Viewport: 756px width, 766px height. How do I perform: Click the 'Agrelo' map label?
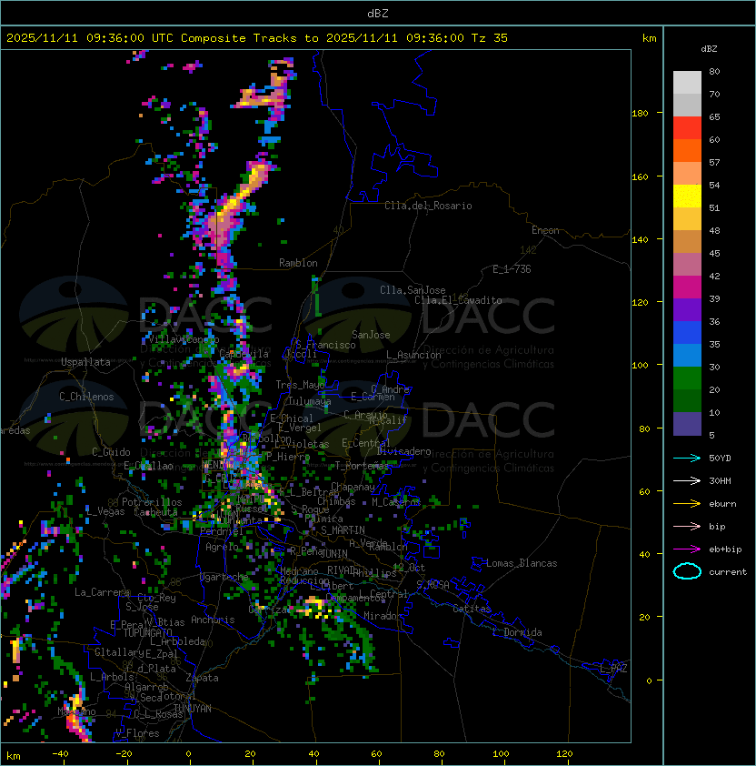tap(222, 547)
